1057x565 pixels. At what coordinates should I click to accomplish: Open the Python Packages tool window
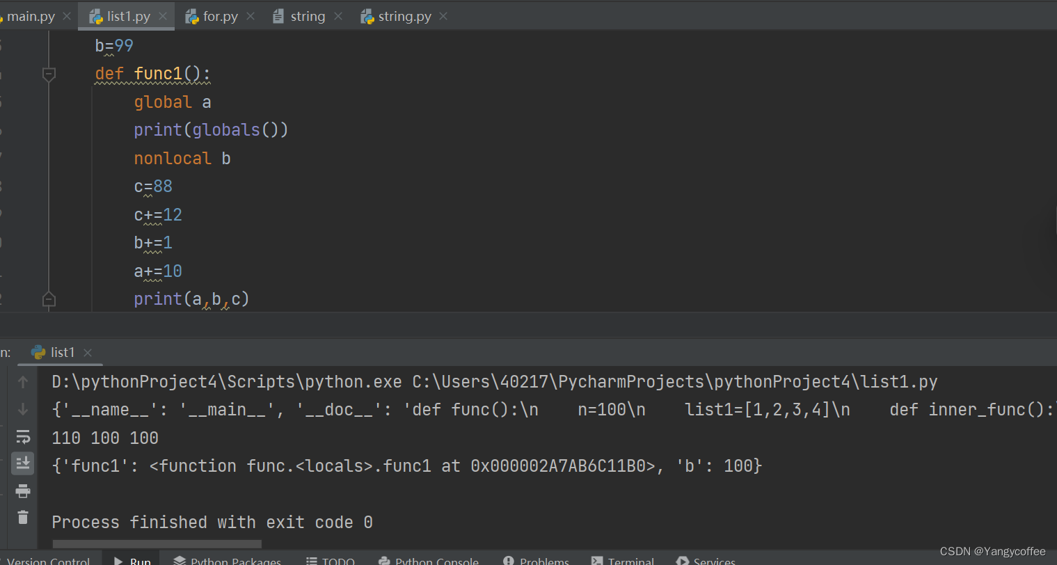point(228,561)
